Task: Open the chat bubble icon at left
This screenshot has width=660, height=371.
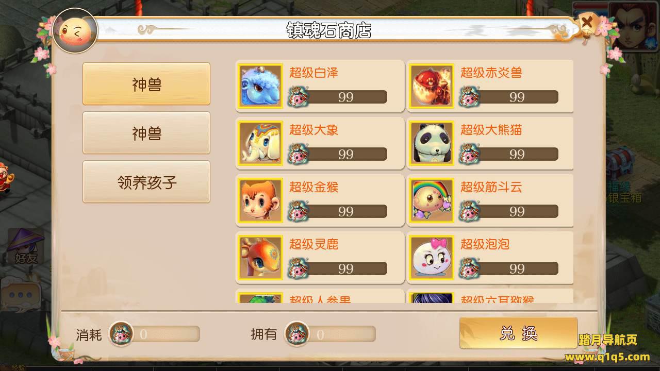Action: [21, 295]
